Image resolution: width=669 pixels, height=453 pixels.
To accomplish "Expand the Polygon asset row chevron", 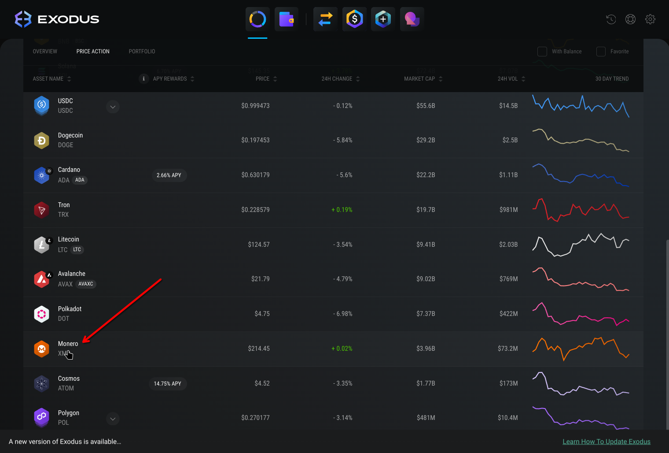I will tap(113, 419).
